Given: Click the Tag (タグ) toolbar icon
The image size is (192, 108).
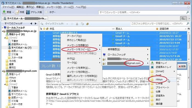Looking at the screenshot, I should click(47, 12).
